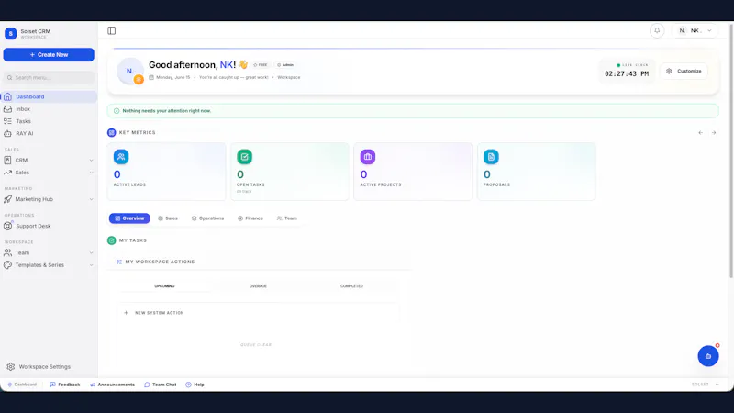Expand Templates & Series section
This screenshot has height=413, width=734.
[x=49, y=265]
